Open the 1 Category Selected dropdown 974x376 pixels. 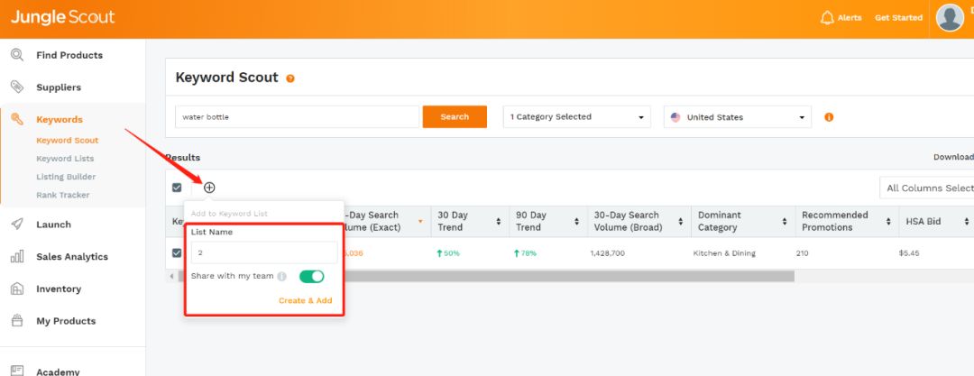click(x=577, y=117)
